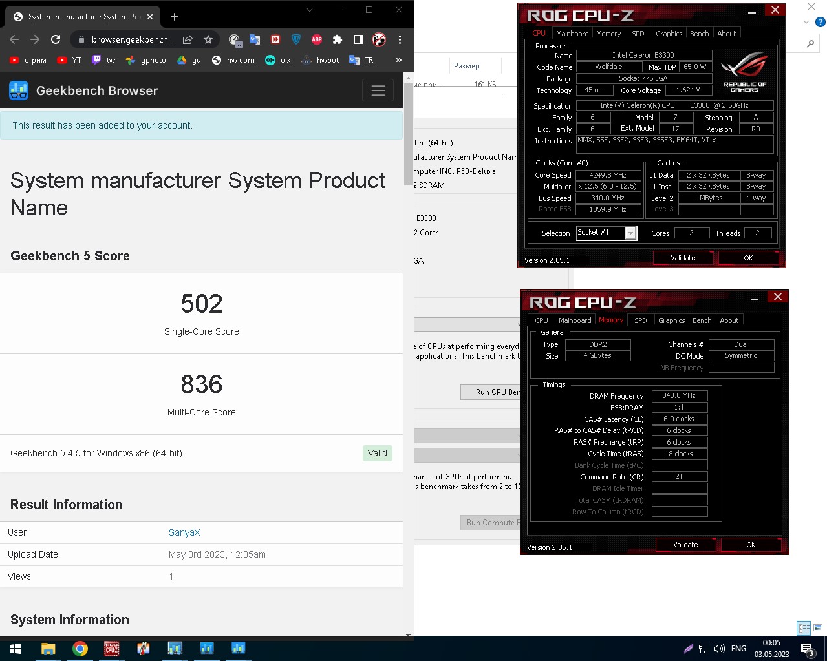The width and height of the screenshot is (827, 661).
Task: Open the 'olx' bookmark
Action: coord(278,60)
